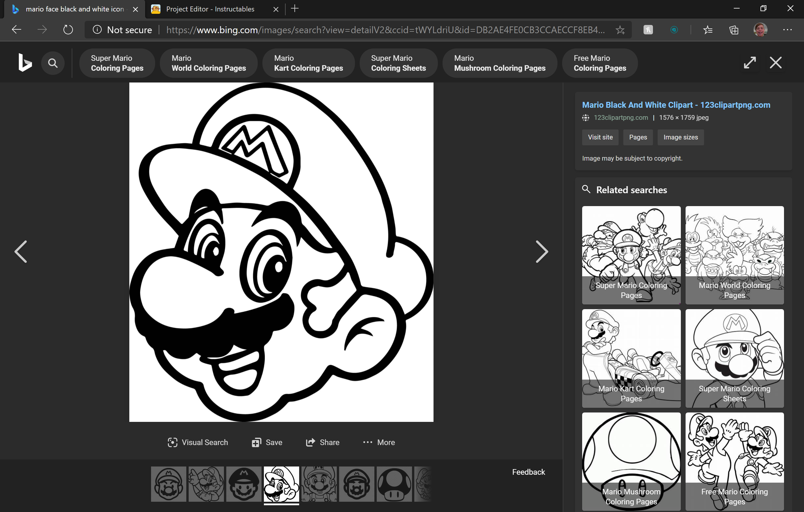Open the Image sizes options
This screenshot has width=804, height=512.
click(x=681, y=137)
